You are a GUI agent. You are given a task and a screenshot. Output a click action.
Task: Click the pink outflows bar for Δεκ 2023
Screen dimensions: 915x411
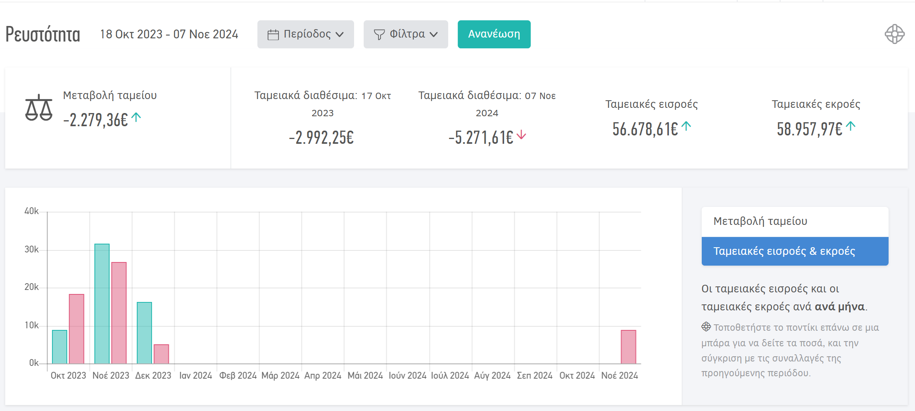(161, 354)
